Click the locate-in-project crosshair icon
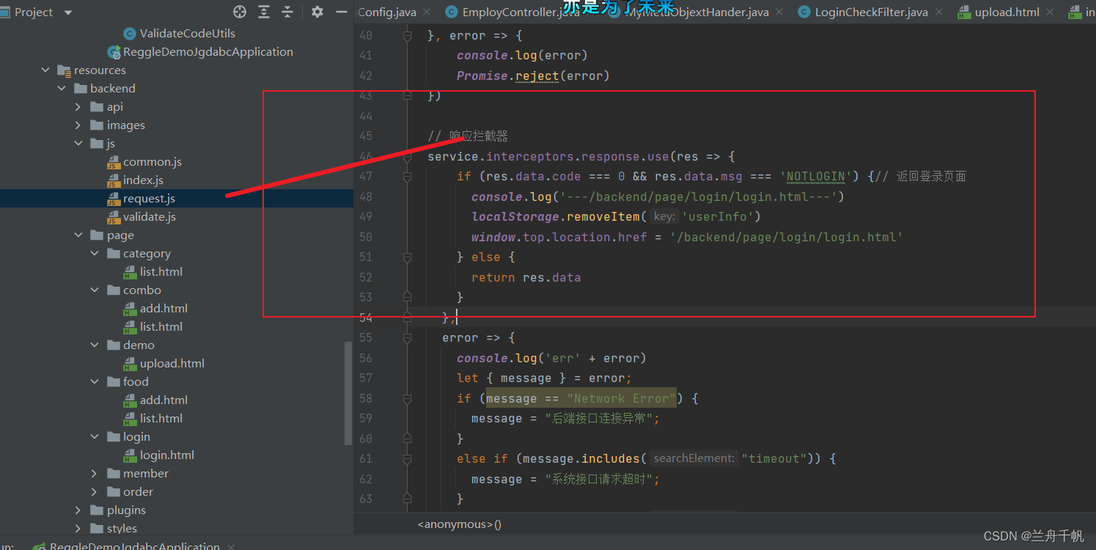The height and width of the screenshot is (550, 1096). (240, 12)
